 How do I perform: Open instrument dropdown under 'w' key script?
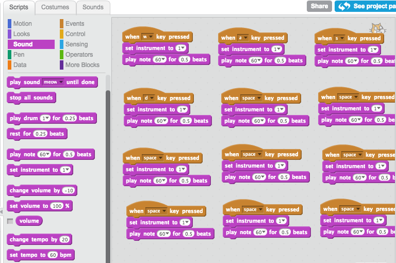click(x=181, y=48)
